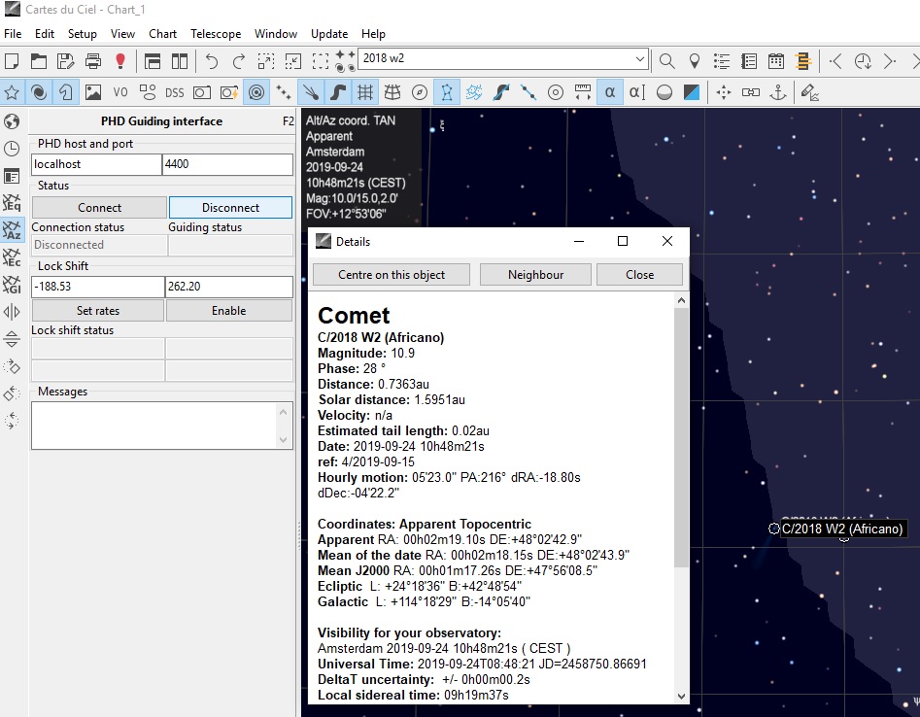Expand the search box dropdown showing 2018 w2
Screen dimensions: 920x717
[x=639, y=58]
